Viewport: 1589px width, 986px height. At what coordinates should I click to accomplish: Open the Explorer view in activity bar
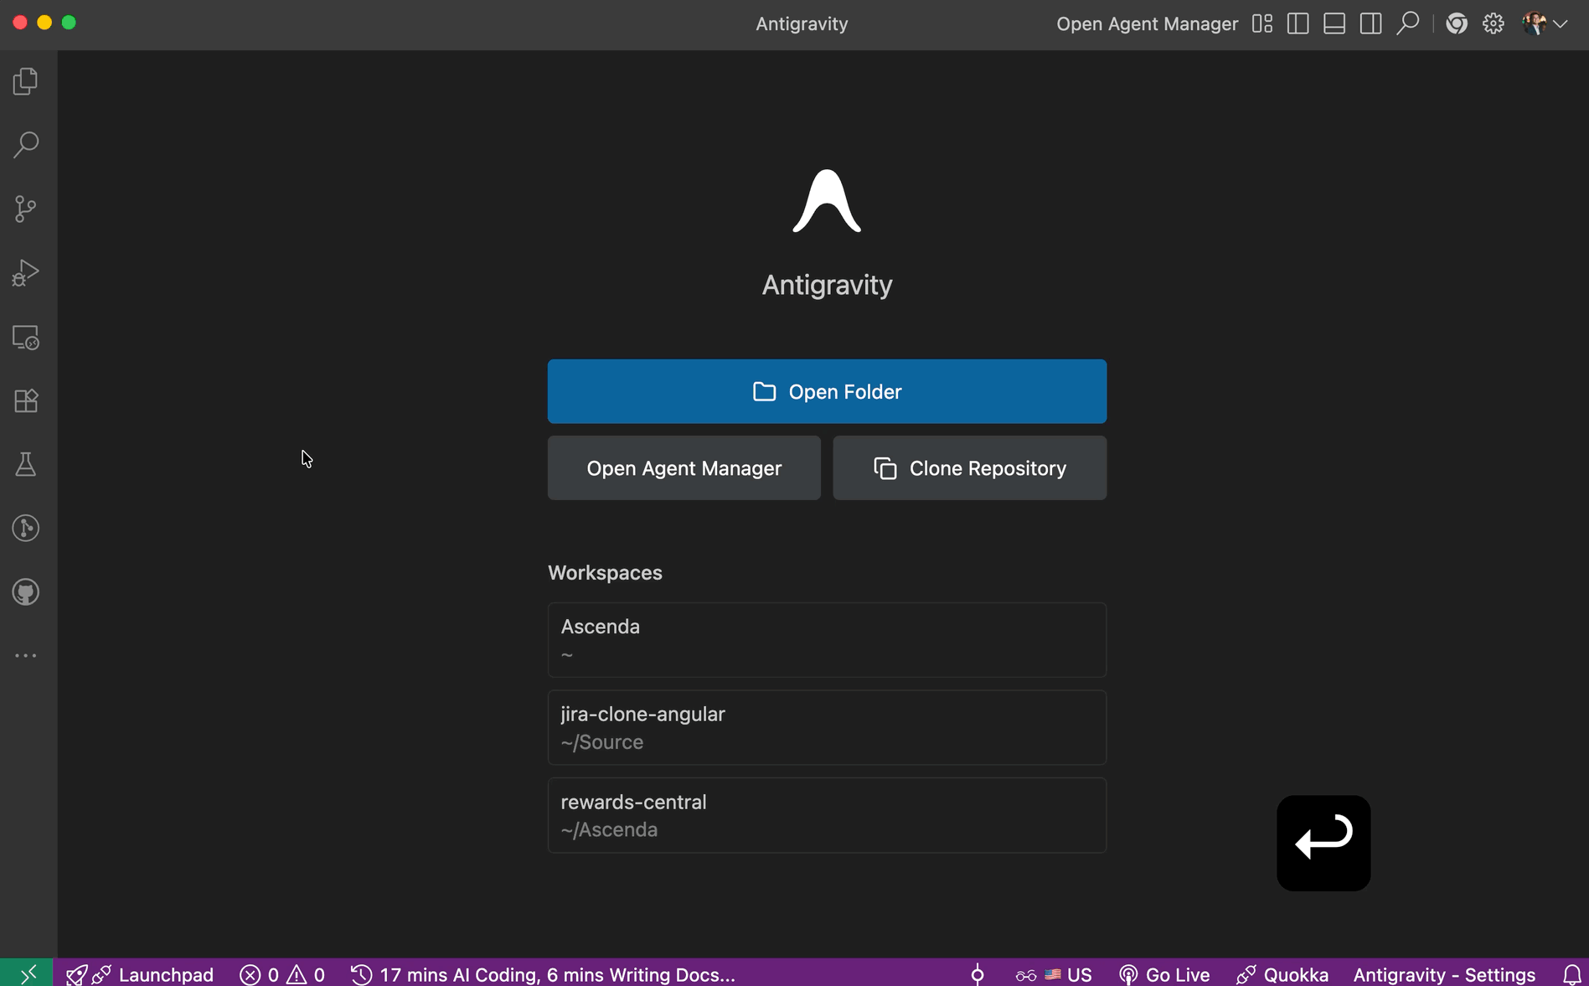point(26,81)
